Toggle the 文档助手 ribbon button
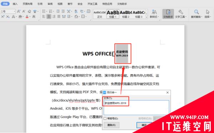Viewport: 214px width, 133px height. pyautogui.click(x=168, y=14)
